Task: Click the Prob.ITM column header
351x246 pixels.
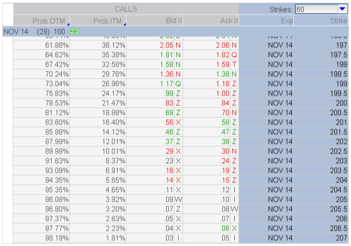Action: point(108,21)
